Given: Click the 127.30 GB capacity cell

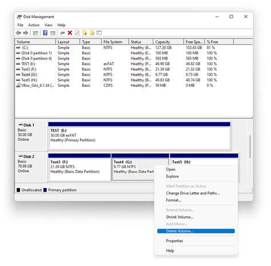Looking at the screenshot, I should point(164,47).
